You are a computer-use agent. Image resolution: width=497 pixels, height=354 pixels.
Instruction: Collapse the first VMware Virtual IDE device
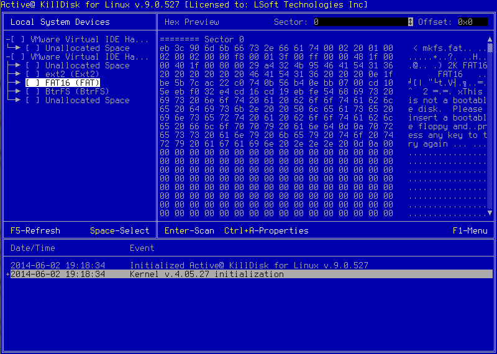[x=7, y=39]
